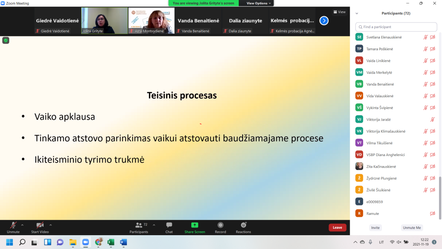Click E avatar of e0009859
The height and width of the screenshot is (249, 442).
[359, 201]
